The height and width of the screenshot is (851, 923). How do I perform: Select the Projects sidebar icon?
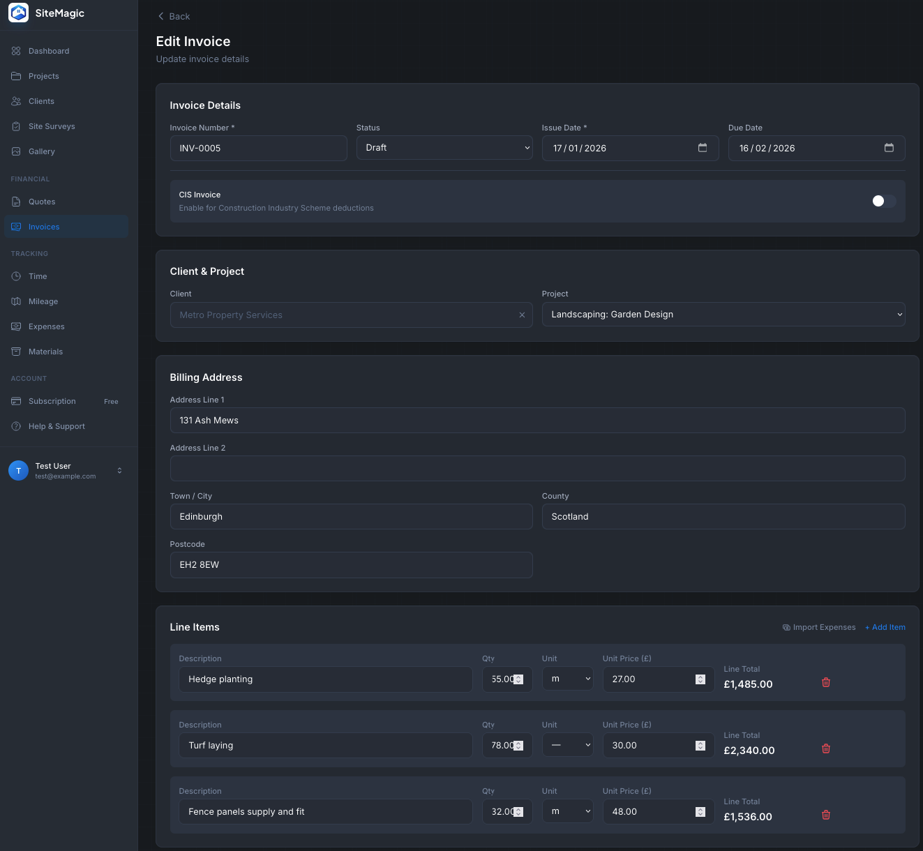click(x=43, y=75)
